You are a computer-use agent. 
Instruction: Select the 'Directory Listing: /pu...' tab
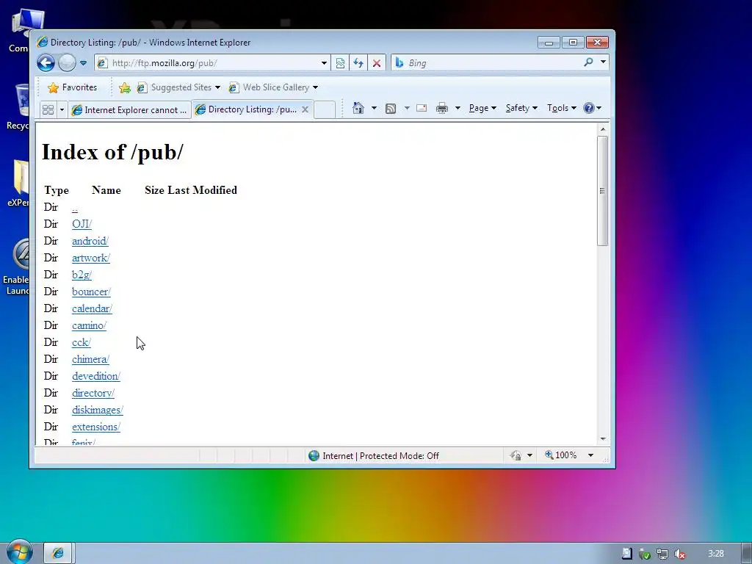246,109
